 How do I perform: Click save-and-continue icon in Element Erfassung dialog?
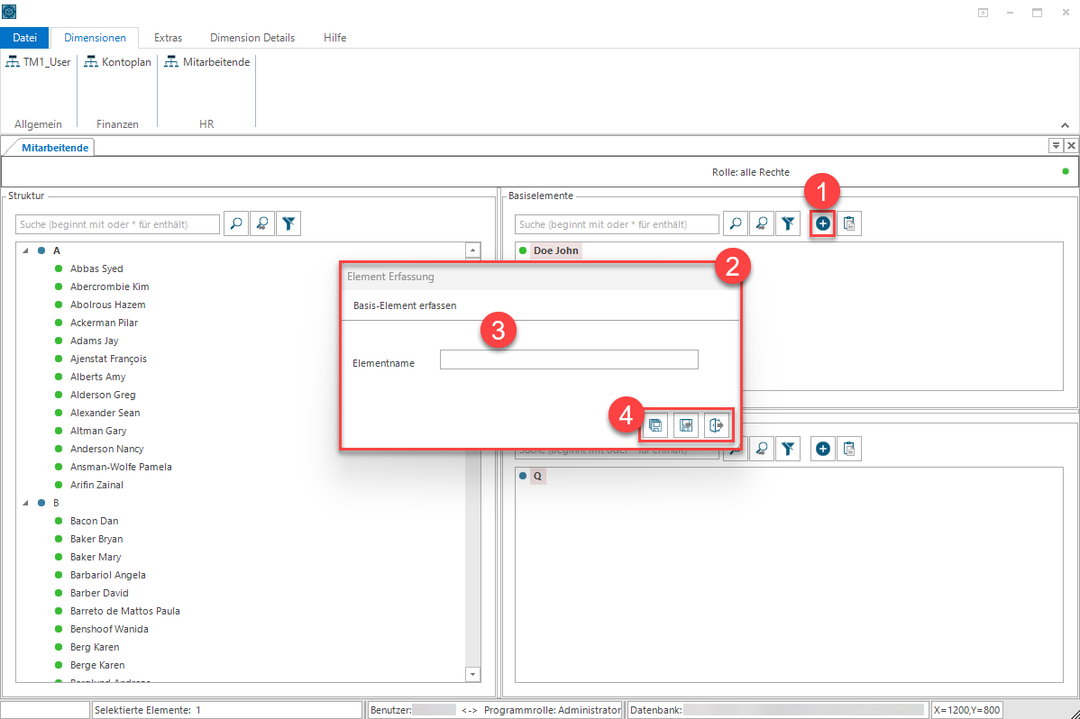pos(686,425)
